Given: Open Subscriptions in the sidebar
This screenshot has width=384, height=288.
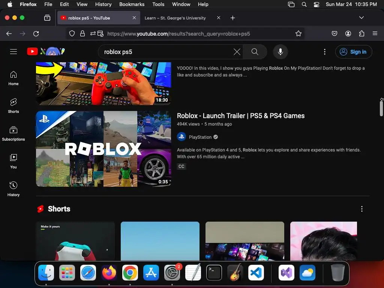Looking at the screenshot, I should tap(13, 134).
